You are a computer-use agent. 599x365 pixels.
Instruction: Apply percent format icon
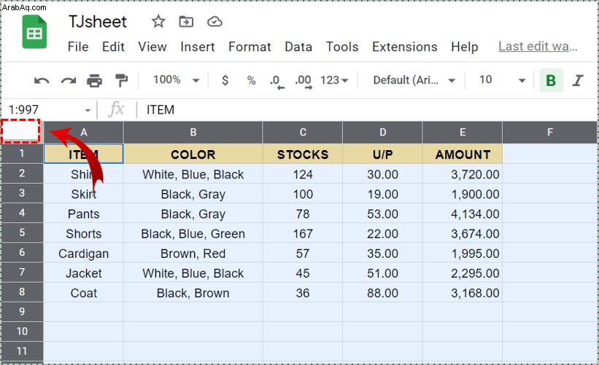[x=251, y=80]
